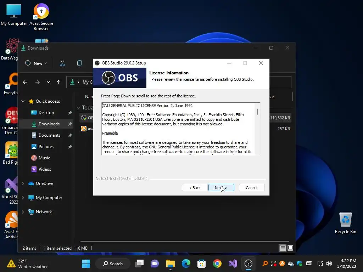The height and width of the screenshot is (272, 363).
Task: Navigate forward in File Explorer
Action: tap(38, 82)
